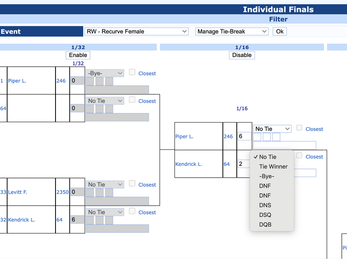Click the Filter section heading
Screen dimensions: 347x259
pos(278,19)
